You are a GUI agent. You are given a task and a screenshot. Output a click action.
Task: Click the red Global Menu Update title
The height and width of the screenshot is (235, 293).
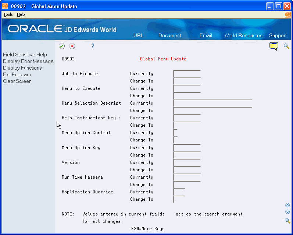[163, 59]
